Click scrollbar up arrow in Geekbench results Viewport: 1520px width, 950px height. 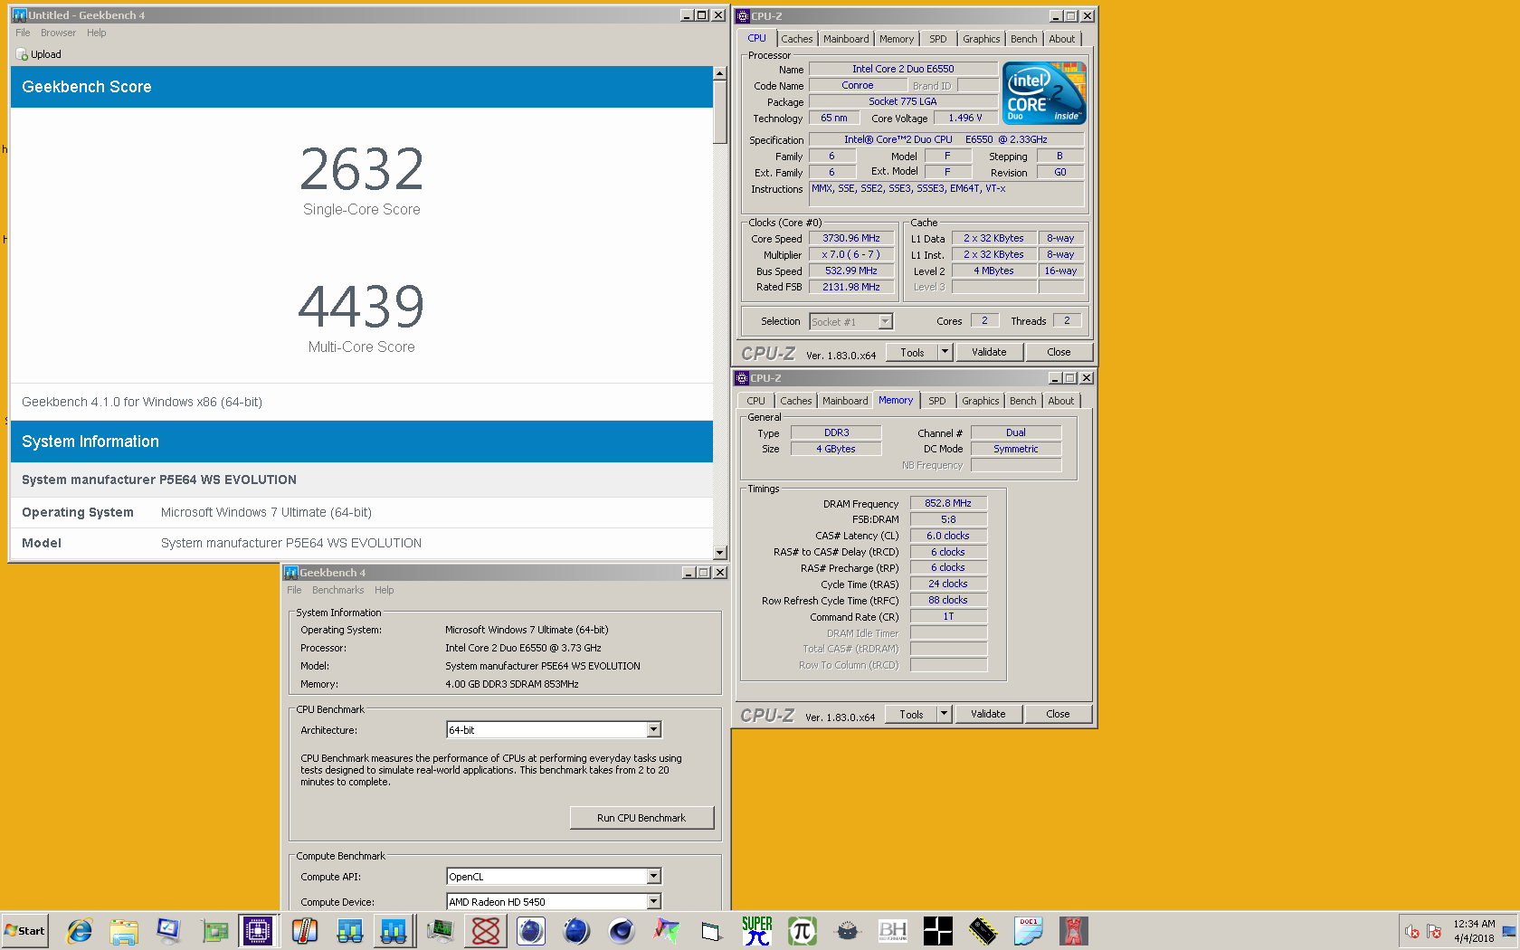[720, 73]
